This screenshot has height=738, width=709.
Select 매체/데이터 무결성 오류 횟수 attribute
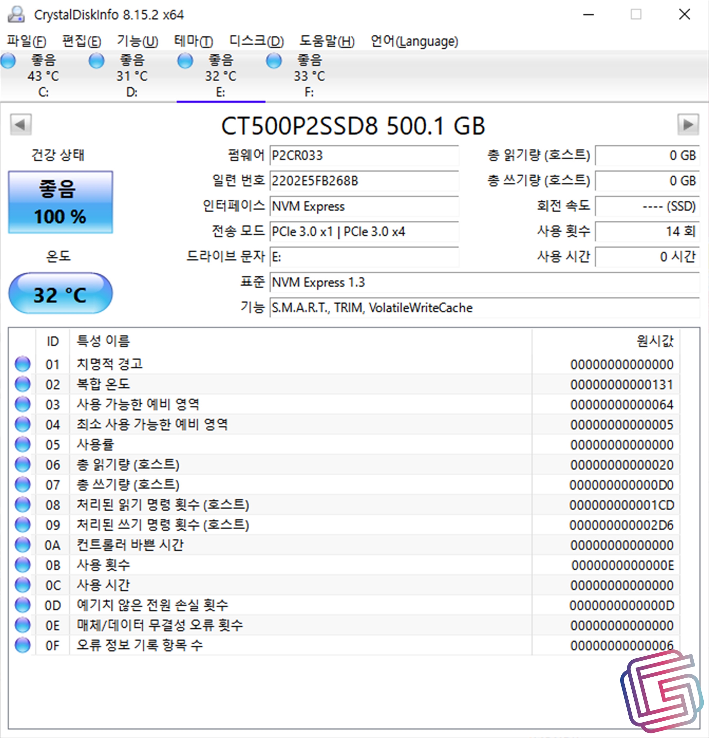pos(160,625)
